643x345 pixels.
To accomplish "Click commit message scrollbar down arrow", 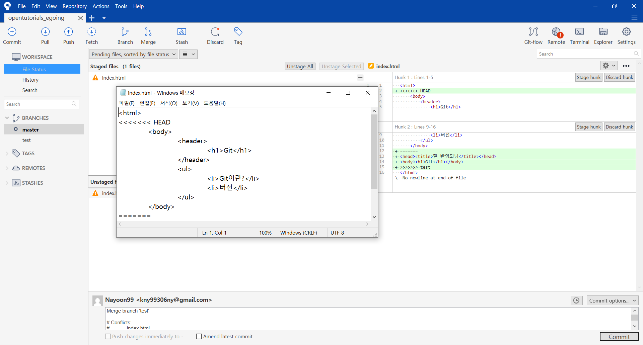I will pyautogui.click(x=635, y=326).
